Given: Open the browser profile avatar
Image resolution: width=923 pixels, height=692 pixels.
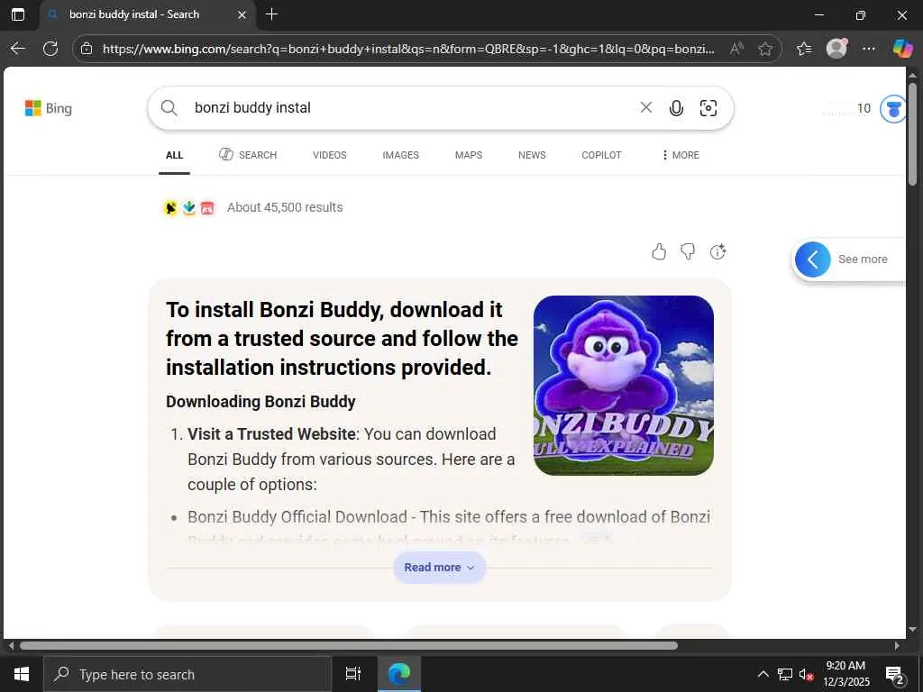Looking at the screenshot, I should [x=836, y=49].
